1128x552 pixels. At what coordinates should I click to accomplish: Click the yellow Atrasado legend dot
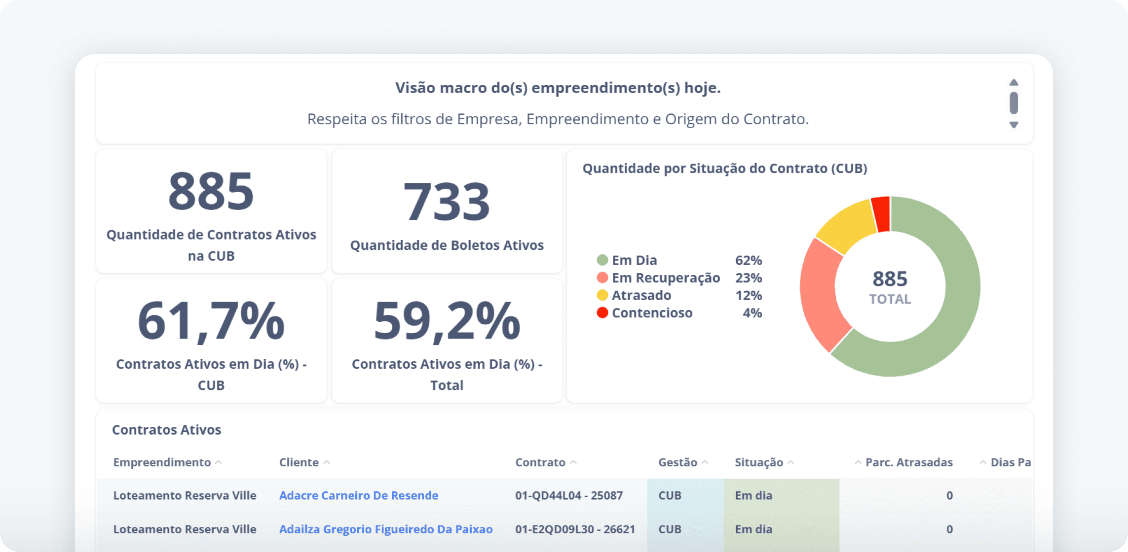(x=602, y=295)
